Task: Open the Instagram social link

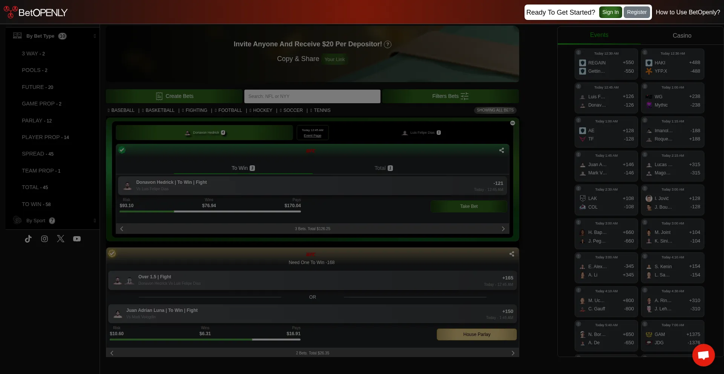Action: [x=44, y=239]
